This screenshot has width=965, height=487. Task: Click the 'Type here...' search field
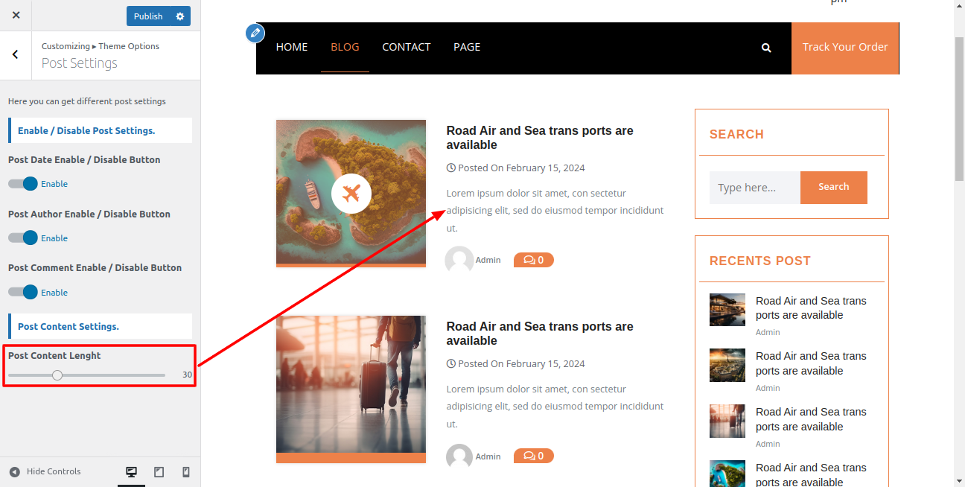click(754, 188)
